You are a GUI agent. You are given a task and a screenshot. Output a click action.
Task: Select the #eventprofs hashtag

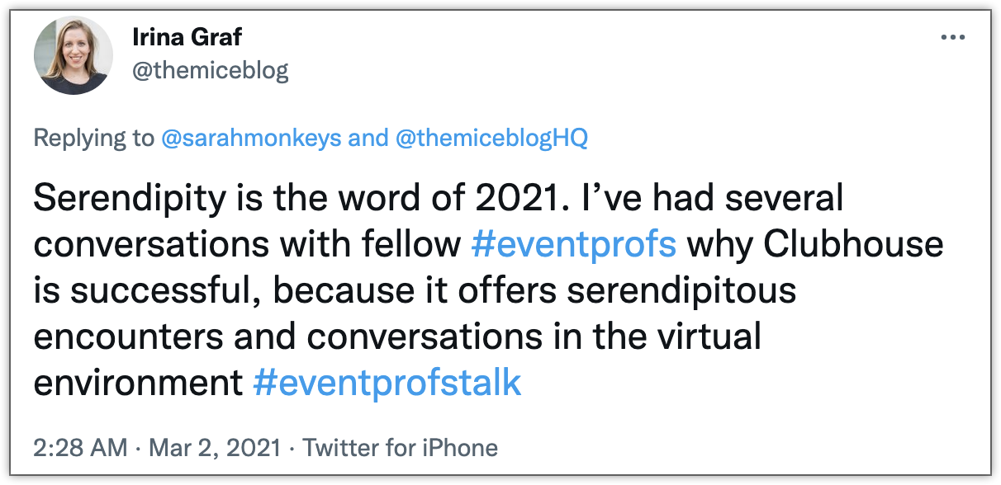click(574, 245)
